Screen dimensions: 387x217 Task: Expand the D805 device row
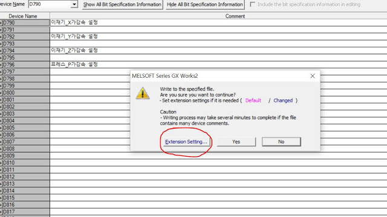coord(1,128)
